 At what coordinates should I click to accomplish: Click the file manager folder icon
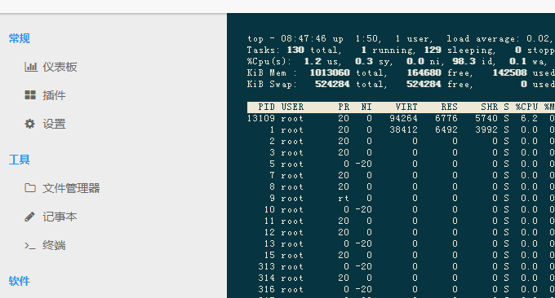30,188
